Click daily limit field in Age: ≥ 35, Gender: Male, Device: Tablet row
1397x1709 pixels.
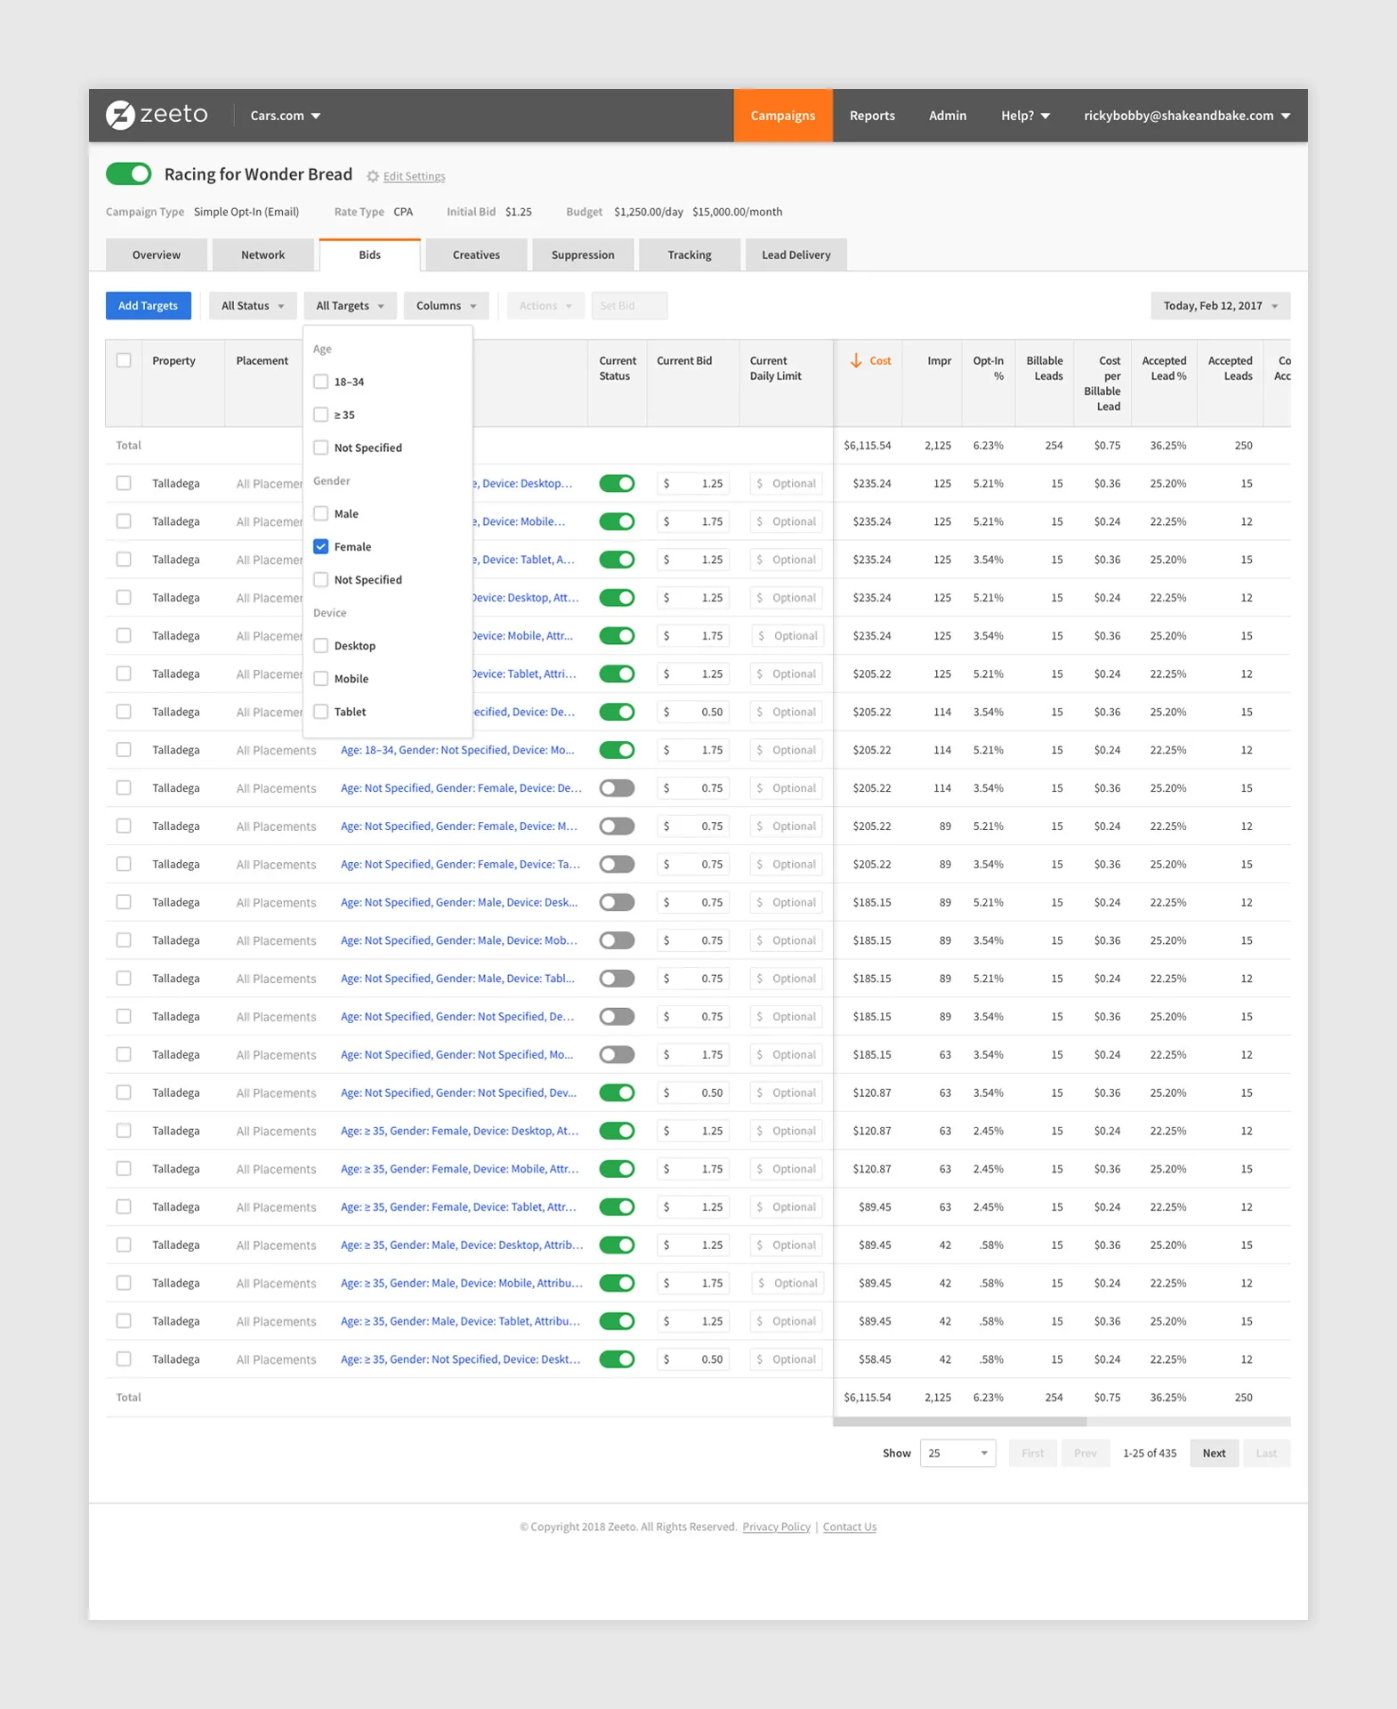tap(786, 1321)
